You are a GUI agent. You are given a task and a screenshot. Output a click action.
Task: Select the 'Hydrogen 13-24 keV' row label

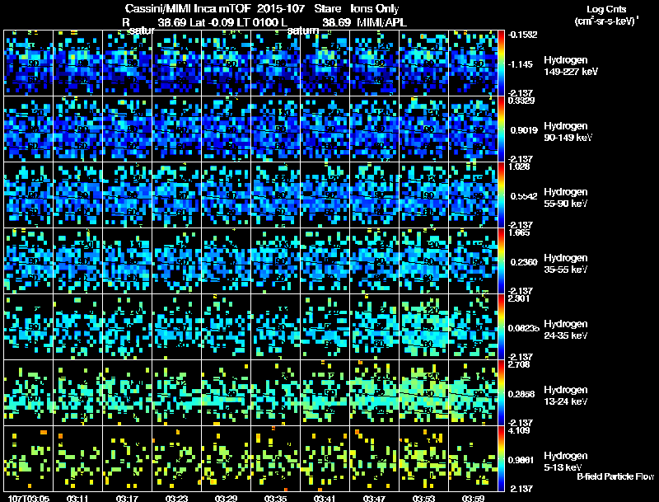click(566, 396)
